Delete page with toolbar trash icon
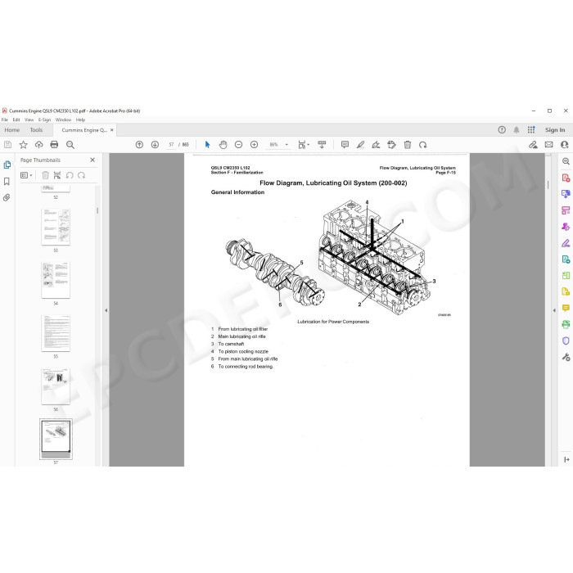The height and width of the screenshot is (573, 573). click(408, 145)
